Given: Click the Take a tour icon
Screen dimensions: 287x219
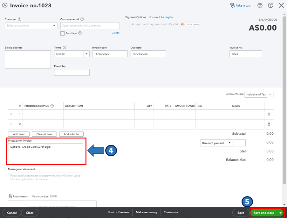Looking at the screenshot, I should pyautogui.click(x=232, y=6).
